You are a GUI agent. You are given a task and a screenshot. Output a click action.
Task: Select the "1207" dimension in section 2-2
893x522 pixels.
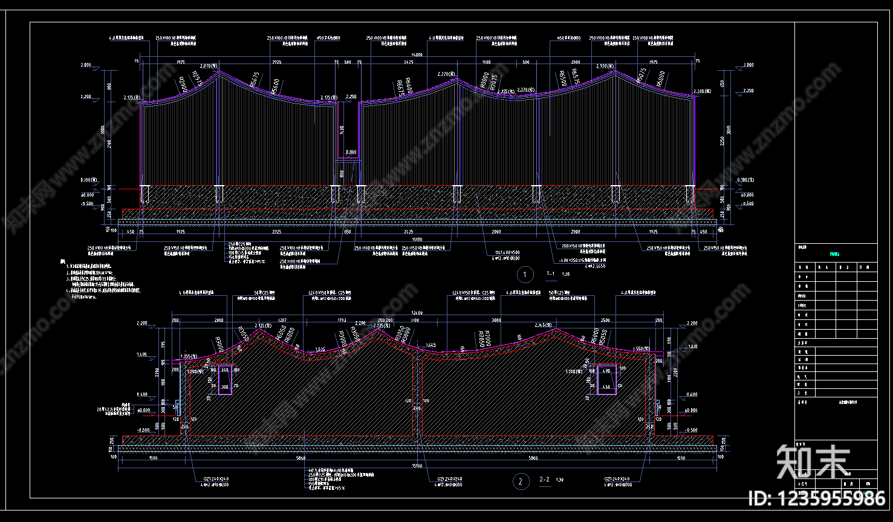tap(282, 319)
